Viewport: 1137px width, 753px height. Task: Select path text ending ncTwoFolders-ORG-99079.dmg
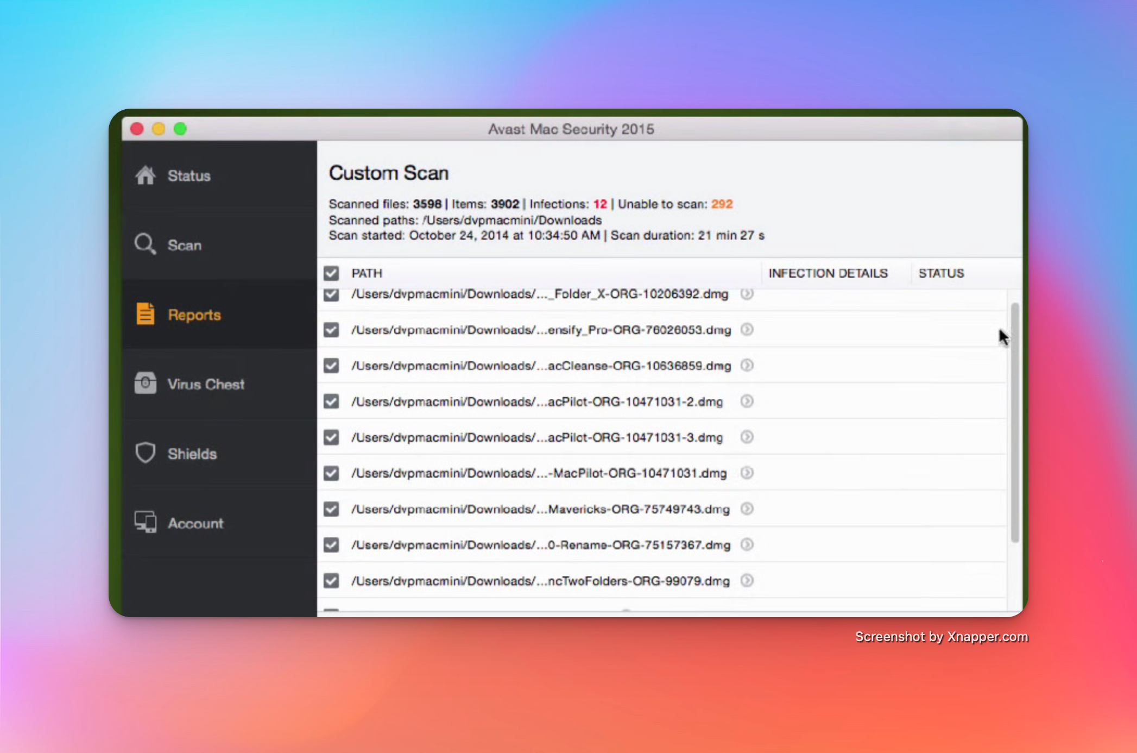[x=540, y=581]
